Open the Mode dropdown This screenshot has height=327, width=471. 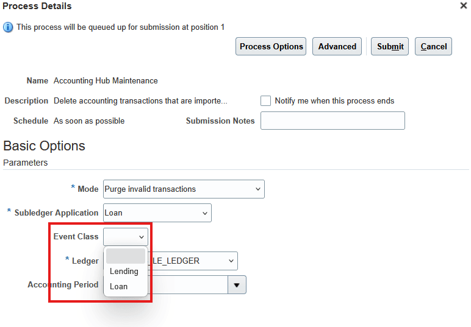184,189
